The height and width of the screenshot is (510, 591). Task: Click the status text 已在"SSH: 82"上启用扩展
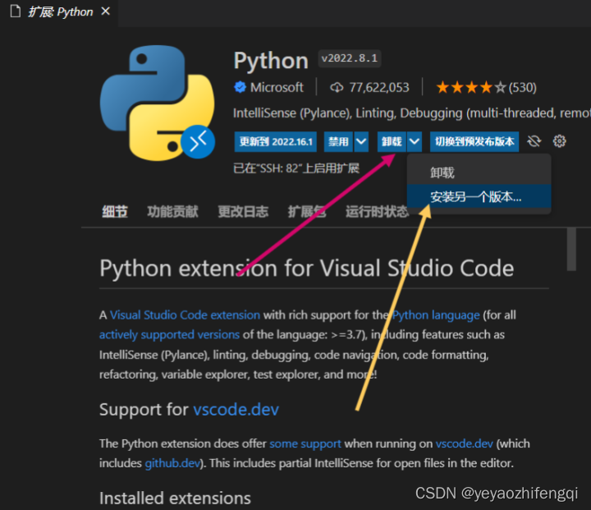click(296, 168)
